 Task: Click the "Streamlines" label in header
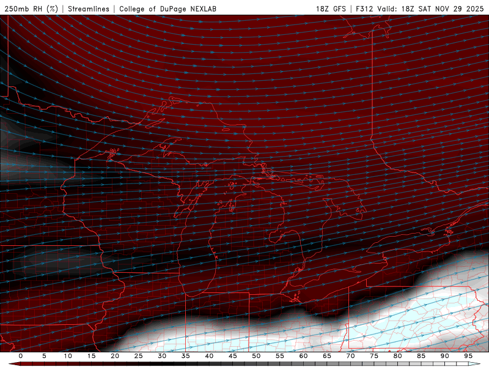[x=89, y=9]
